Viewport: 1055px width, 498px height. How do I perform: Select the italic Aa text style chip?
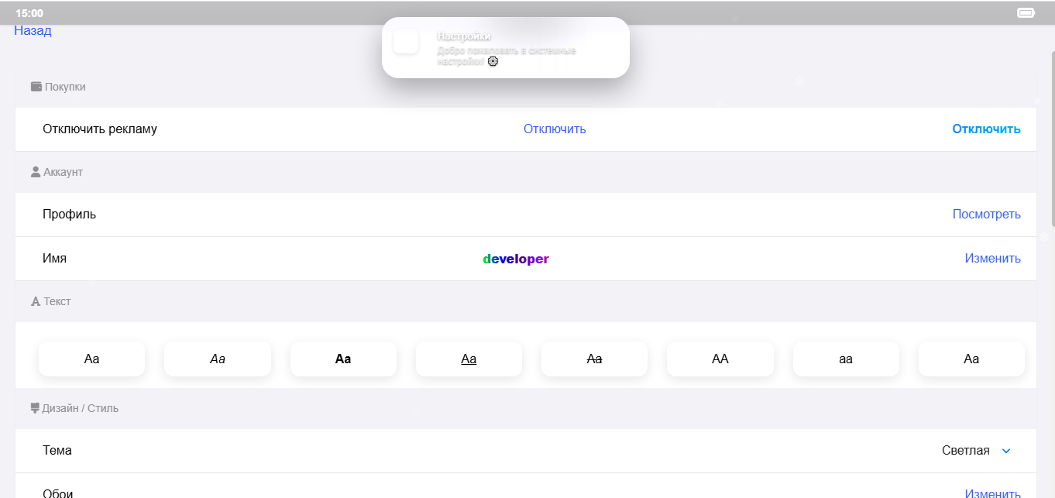click(218, 359)
